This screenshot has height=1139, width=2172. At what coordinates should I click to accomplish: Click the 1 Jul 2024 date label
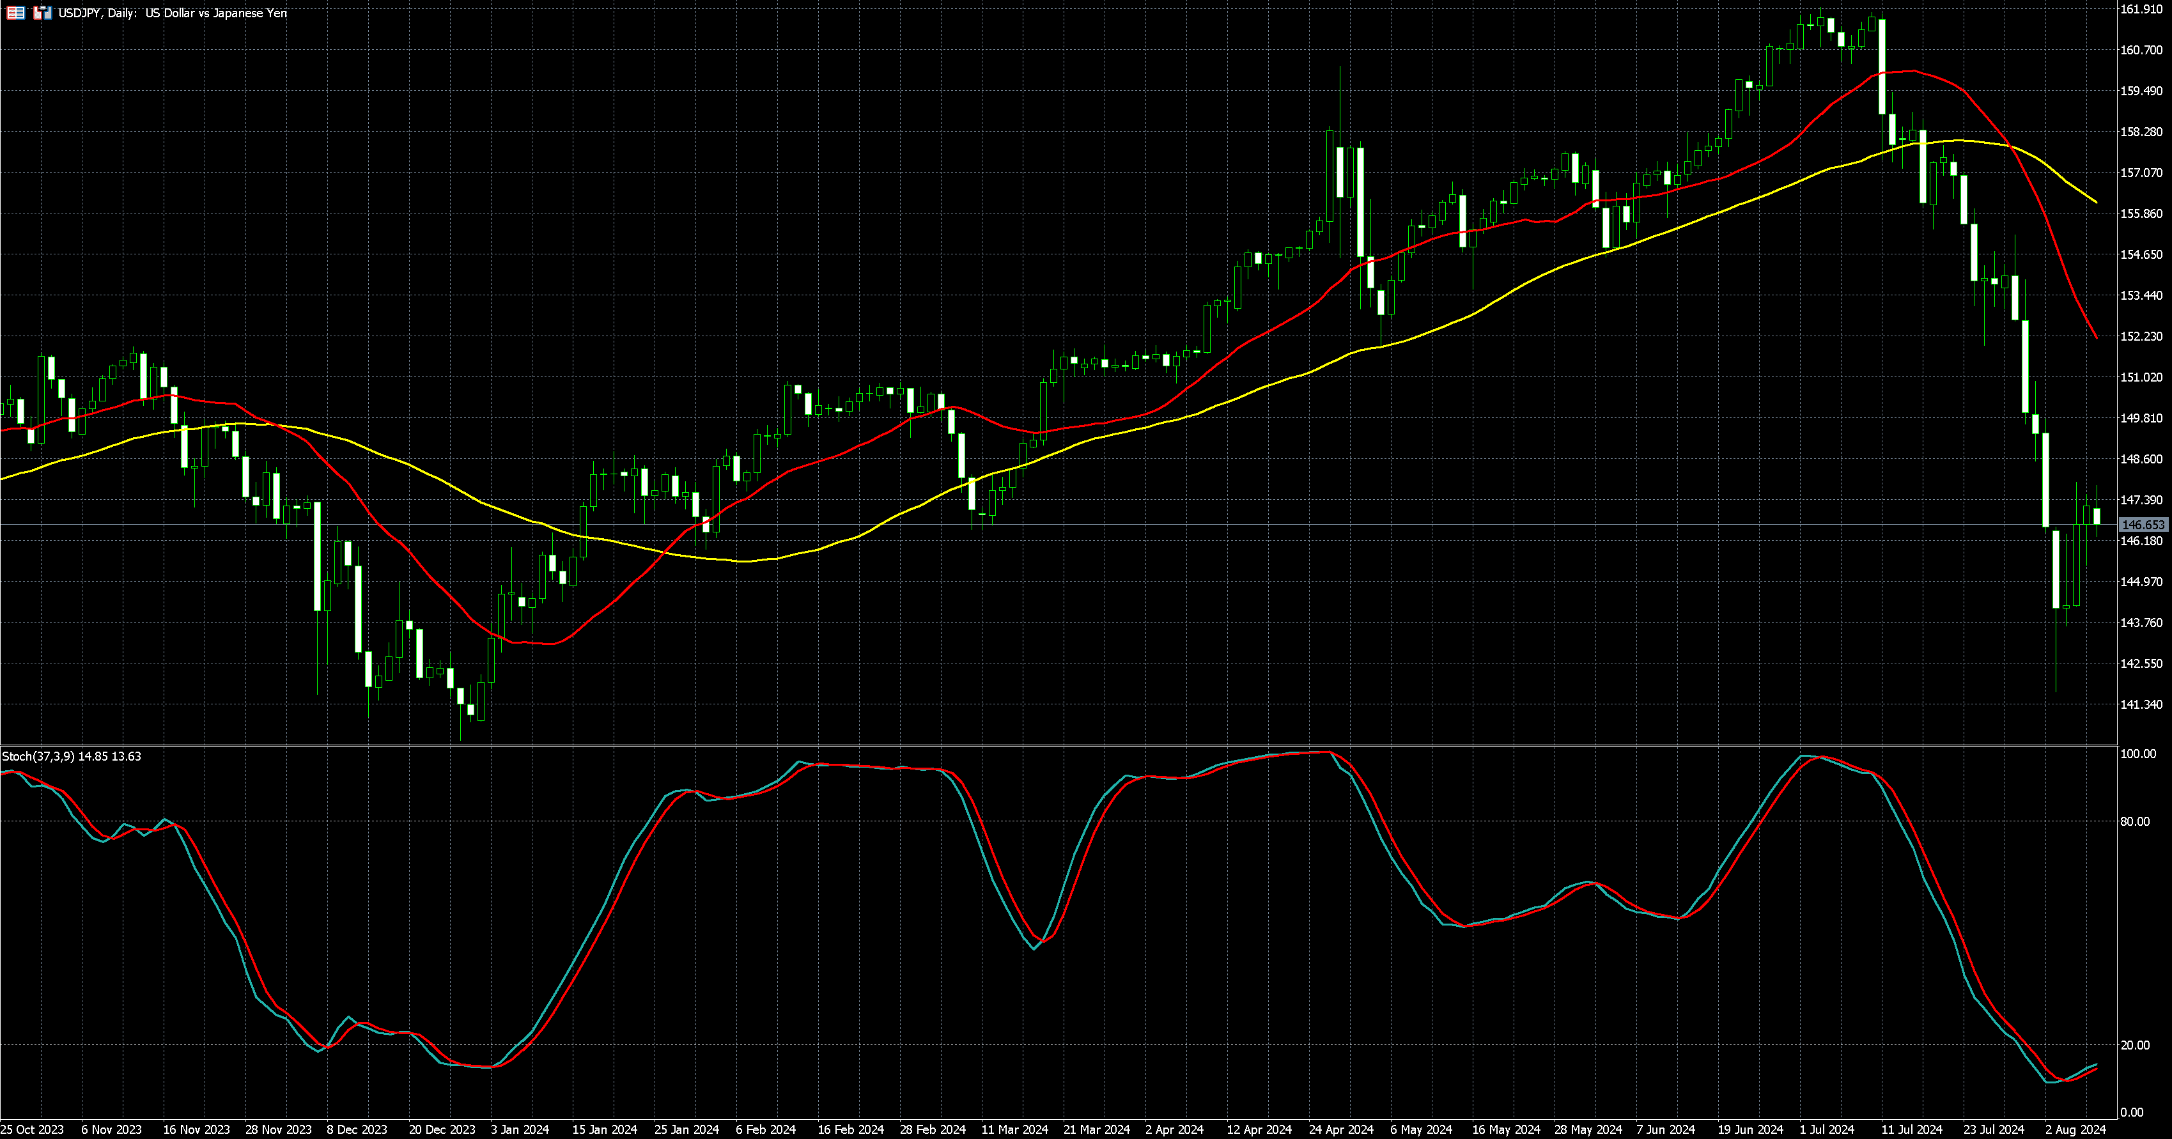(1826, 1129)
